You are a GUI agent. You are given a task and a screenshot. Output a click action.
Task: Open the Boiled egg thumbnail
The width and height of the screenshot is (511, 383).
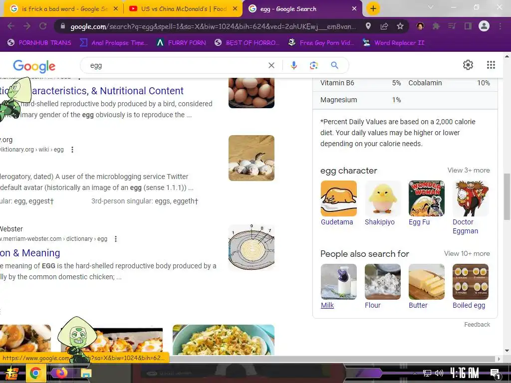(x=471, y=282)
